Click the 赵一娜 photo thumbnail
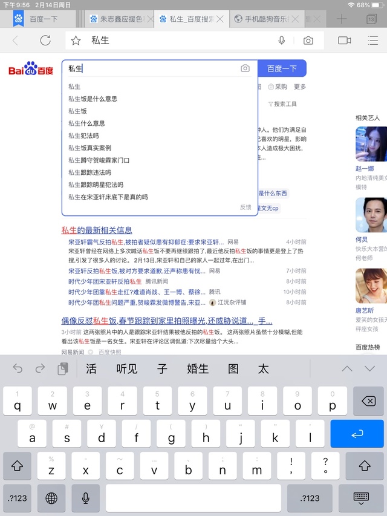The height and width of the screenshot is (516, 387). point(371,144)
